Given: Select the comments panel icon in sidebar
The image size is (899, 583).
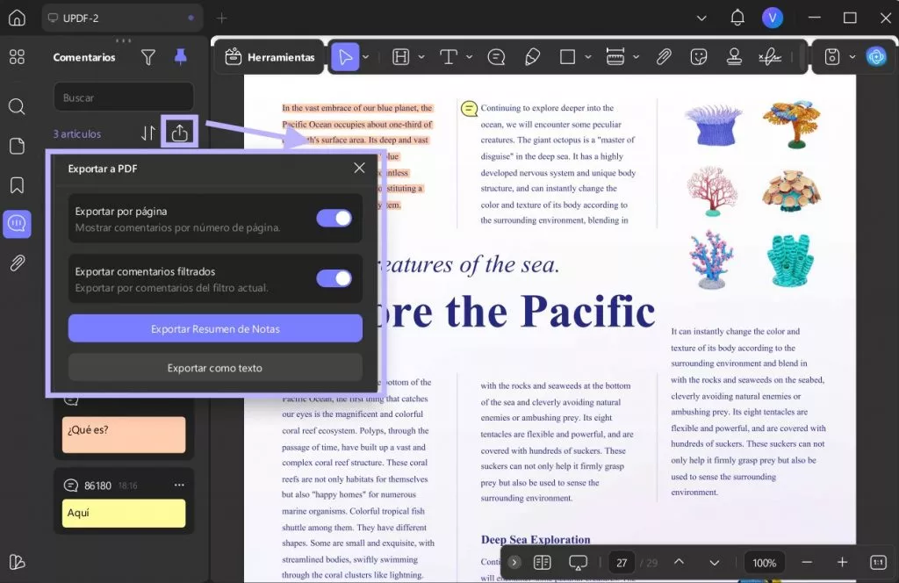Looking at the screenshot, I should [17, 224].
